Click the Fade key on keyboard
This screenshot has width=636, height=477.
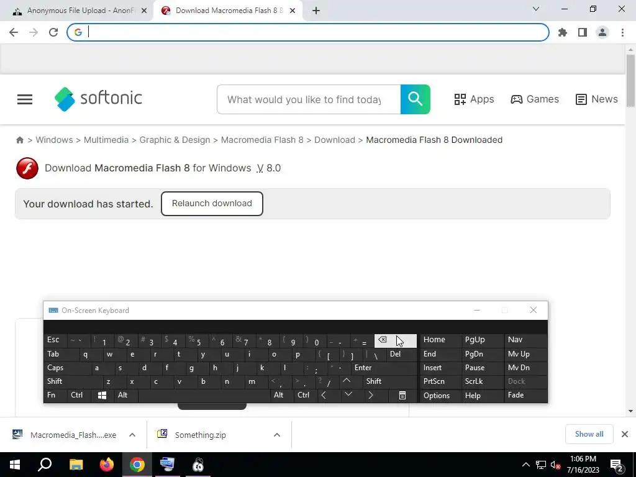525,396
